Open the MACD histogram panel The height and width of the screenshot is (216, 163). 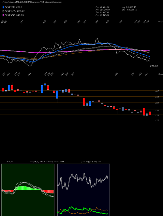click(x=28, y=190)
